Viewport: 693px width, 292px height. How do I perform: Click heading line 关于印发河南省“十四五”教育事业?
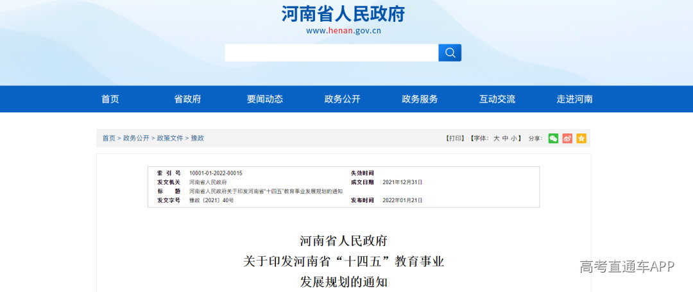click(343, 262)
